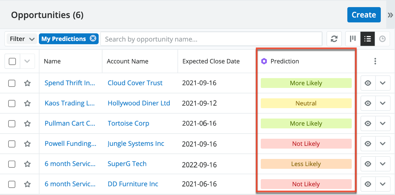Image resolution: width=395 pixels, height=195 pixels.
Task: Preview the Pullman Cart row with eye icon
Action: click(368, 124)
